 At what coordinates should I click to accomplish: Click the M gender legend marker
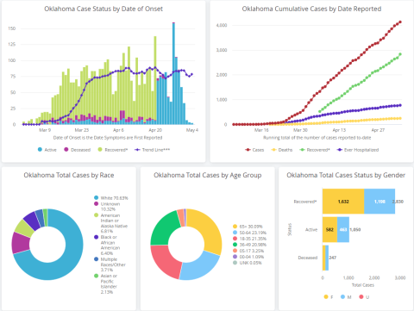(342, 296)
